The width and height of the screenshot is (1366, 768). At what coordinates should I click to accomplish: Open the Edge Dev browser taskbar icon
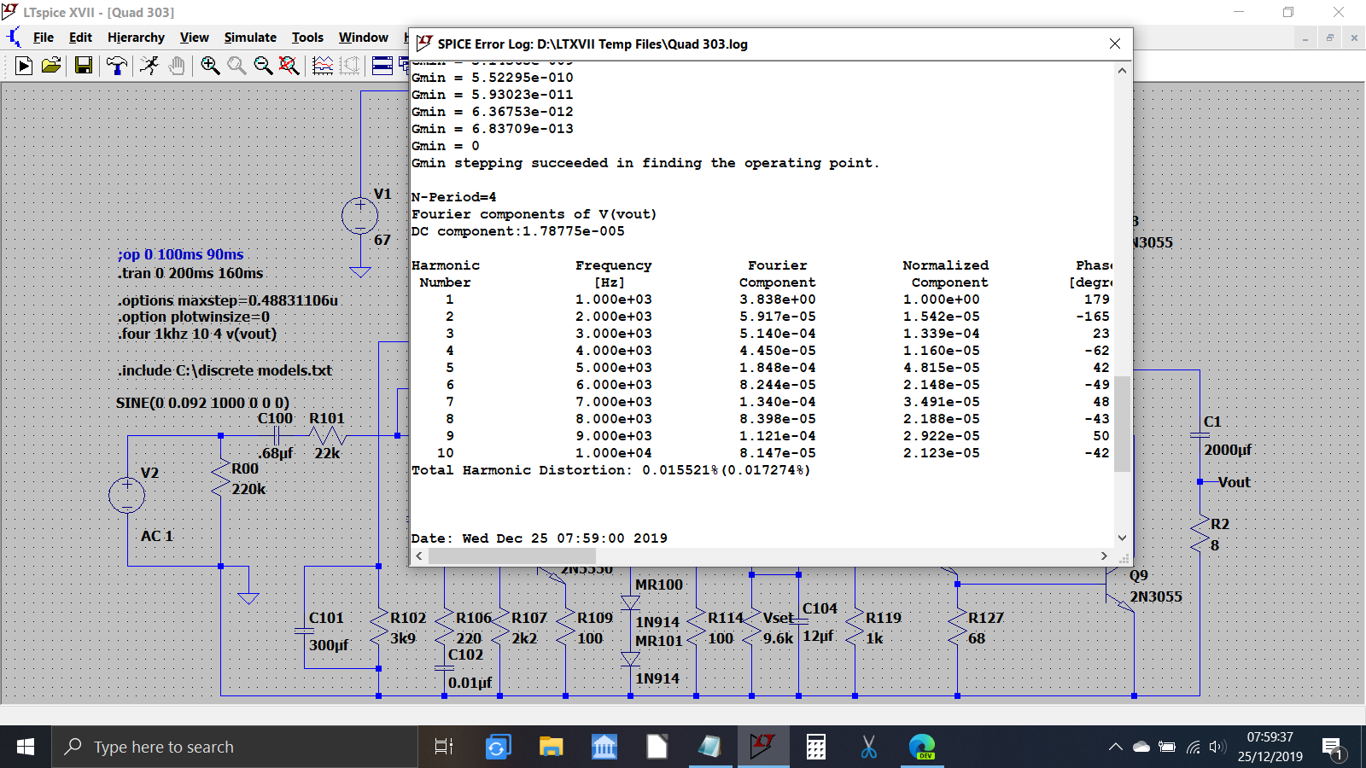click(922, 748)
